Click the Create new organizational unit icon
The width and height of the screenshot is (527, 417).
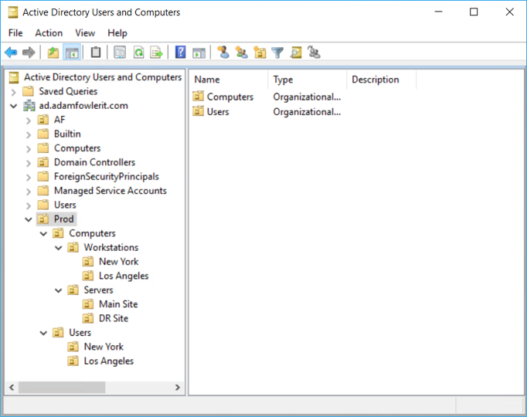tap(260, 53)
